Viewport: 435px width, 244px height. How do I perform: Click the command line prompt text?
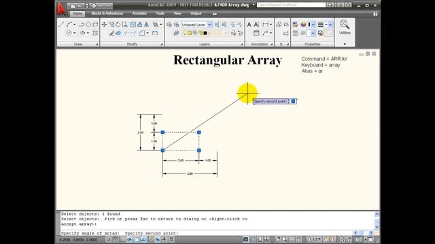120,233
